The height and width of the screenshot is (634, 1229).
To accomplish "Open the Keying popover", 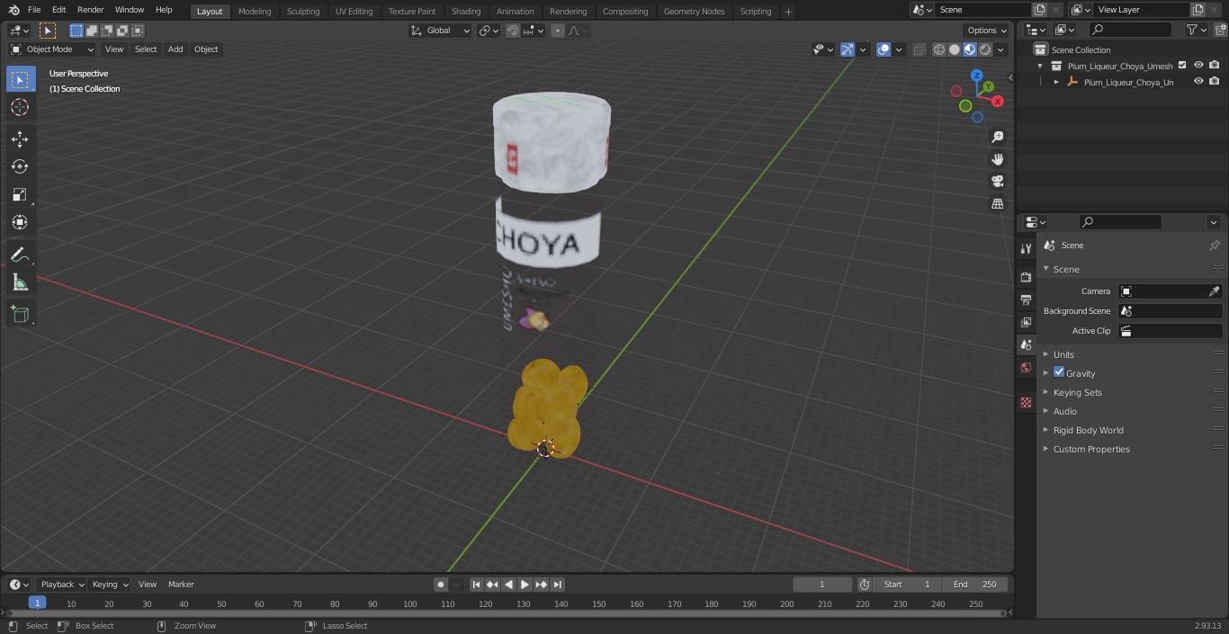I will (x=110, y=585).
